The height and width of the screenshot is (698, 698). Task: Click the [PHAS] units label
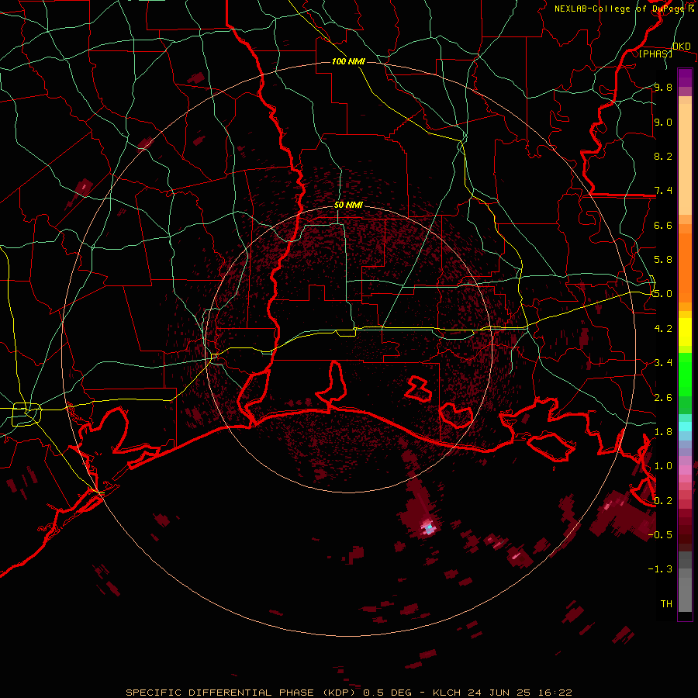click(655, 54)
